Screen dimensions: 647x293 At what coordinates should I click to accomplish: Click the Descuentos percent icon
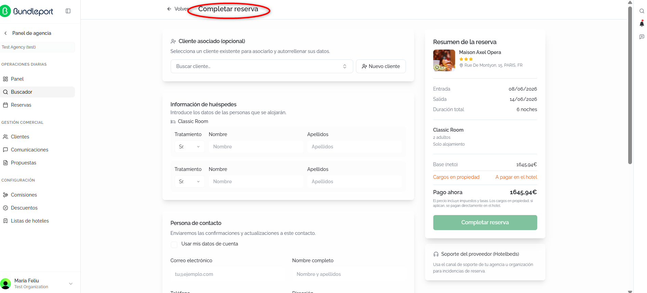pos(5,208)
